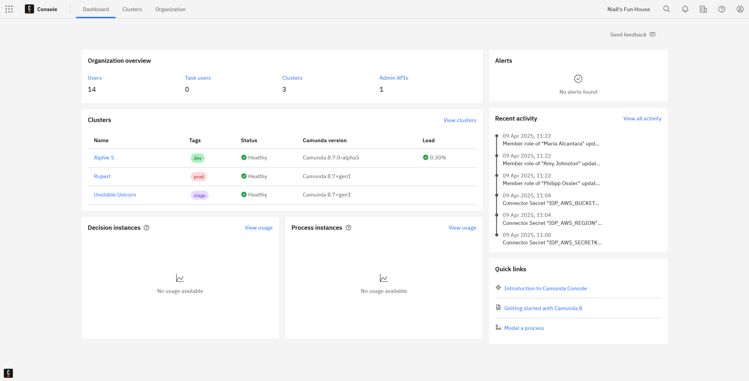Image resolution: width=749 pixels, height=381 pixels.
Task: Click the Model a process icon
Action: pos(498,327)
